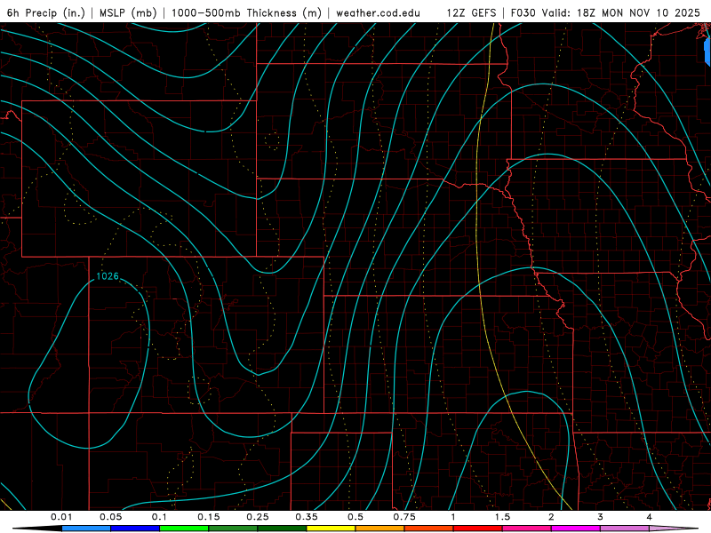This screenshot has height=533, width=711.
Task: Click the 'MSLP (mb)' header label
Action: click(x=128, y=12)
